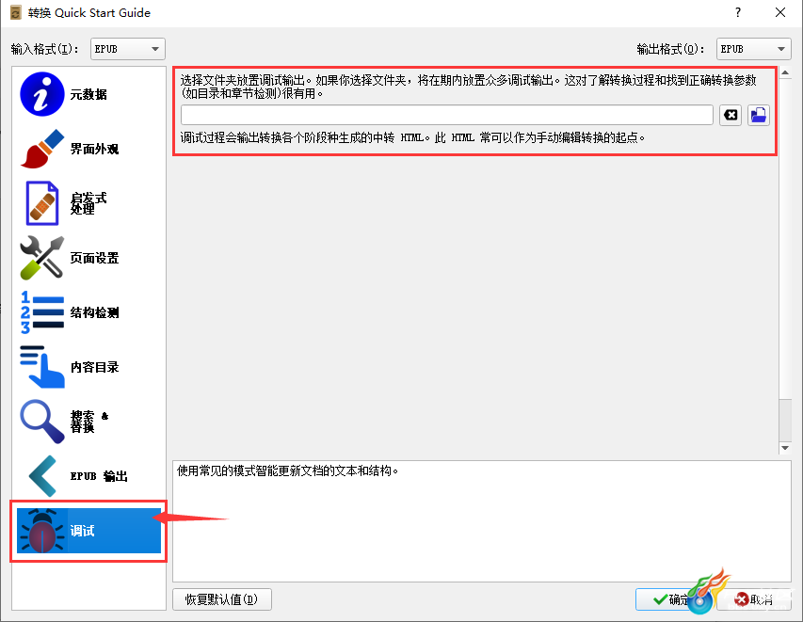Image resolution: width=803 pixels, height=622 pixels.
Task: Click inside the debug folder path input
Action: (x=446, y=115)
